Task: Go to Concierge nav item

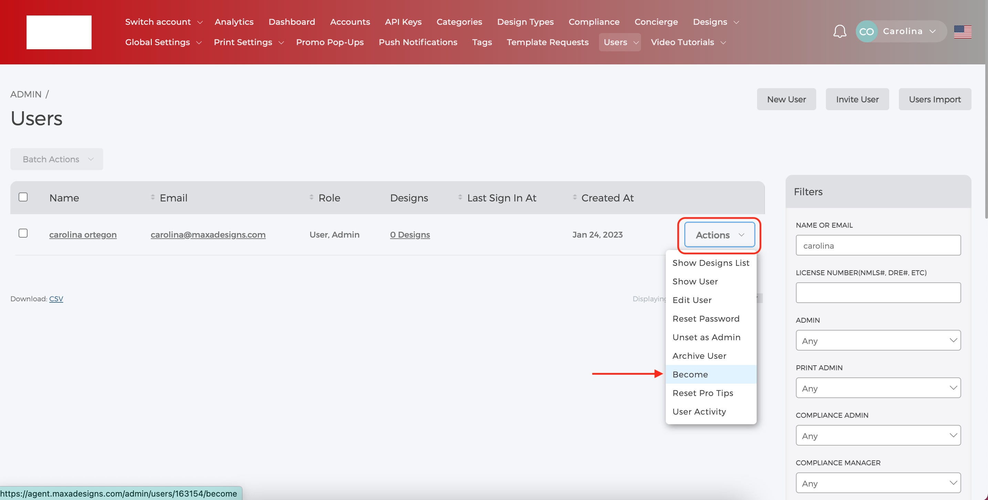Action: click(656, 22)
